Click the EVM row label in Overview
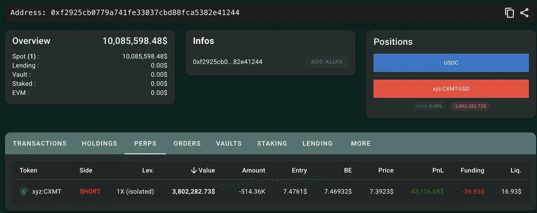Image resolution: width=537 pixels, height=213 pixels. tap(21, 93)
